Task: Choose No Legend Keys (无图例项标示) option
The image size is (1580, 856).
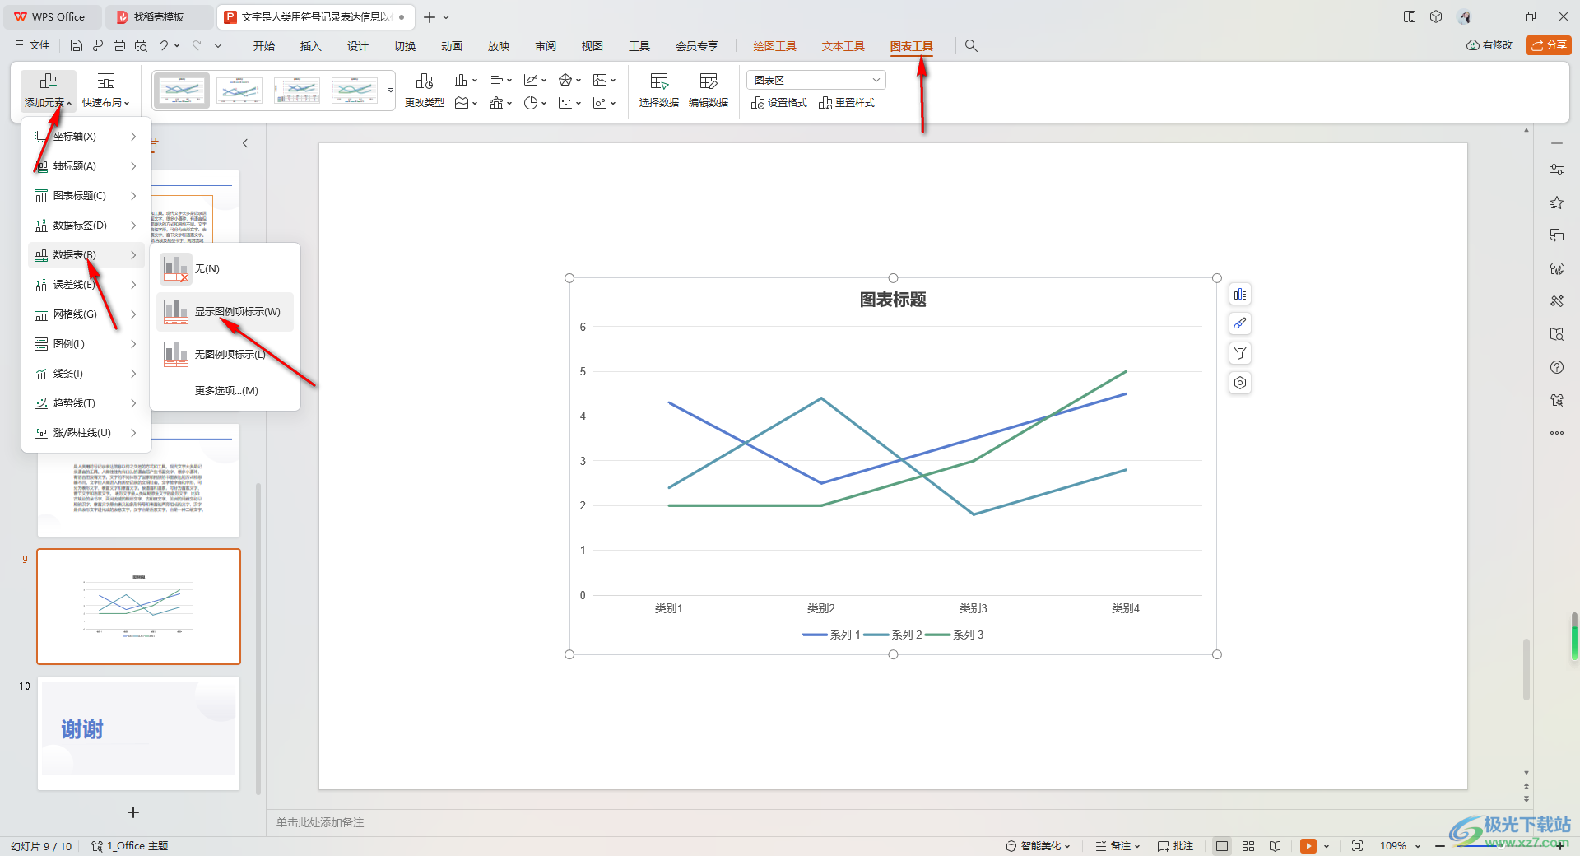Action: (225, 355)
